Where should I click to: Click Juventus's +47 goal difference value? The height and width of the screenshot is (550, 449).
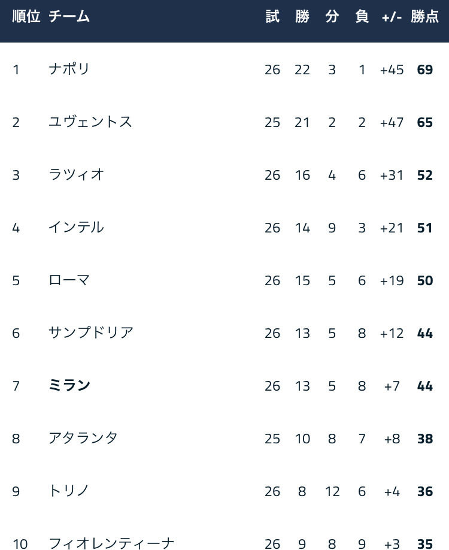(x=392, y=122)
